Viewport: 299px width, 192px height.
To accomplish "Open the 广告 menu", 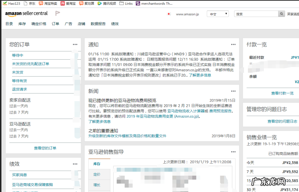I will [x=68, y=24].
